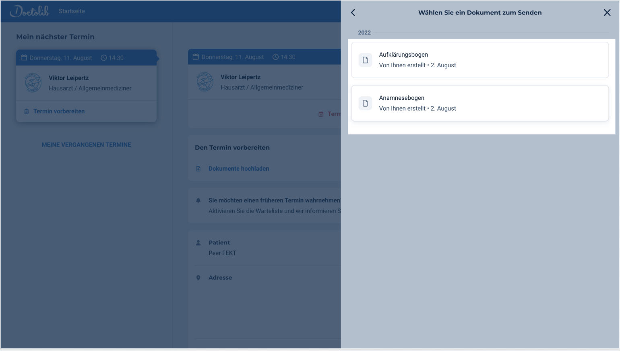Click the upload document icon

coord(198,169)
